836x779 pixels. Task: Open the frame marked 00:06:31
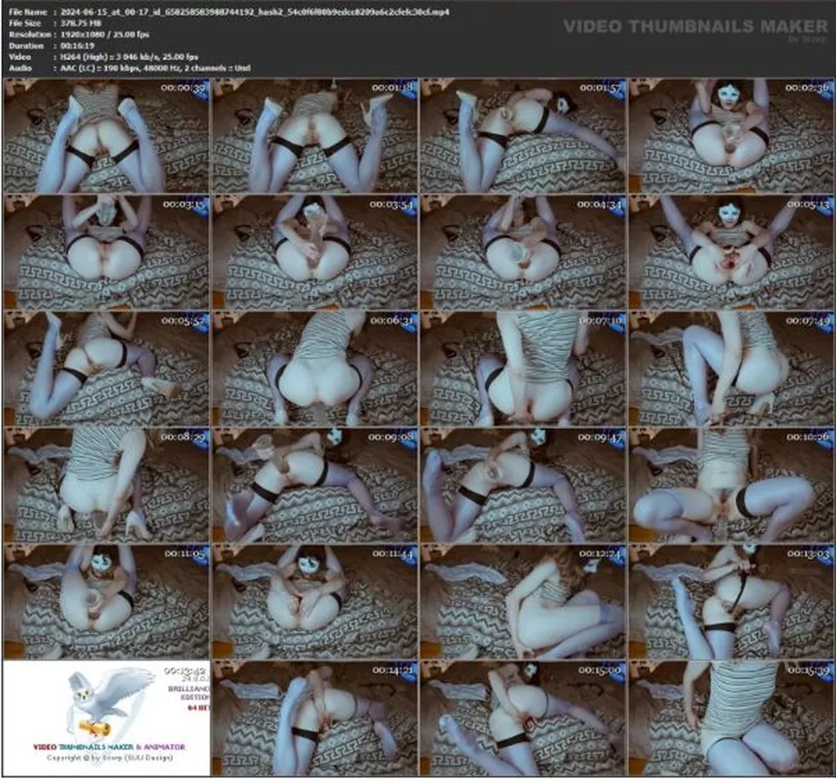coord(314,369)
